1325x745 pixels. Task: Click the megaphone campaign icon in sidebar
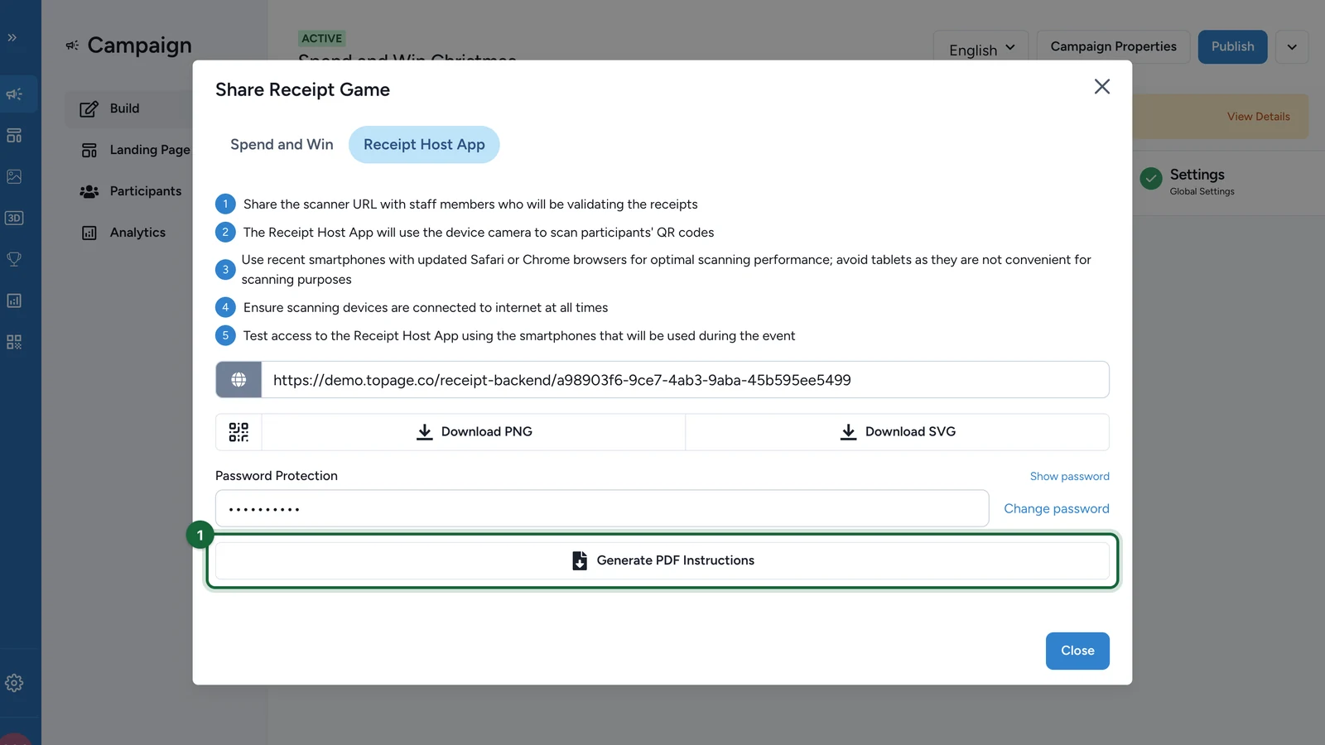click(14, 94)
